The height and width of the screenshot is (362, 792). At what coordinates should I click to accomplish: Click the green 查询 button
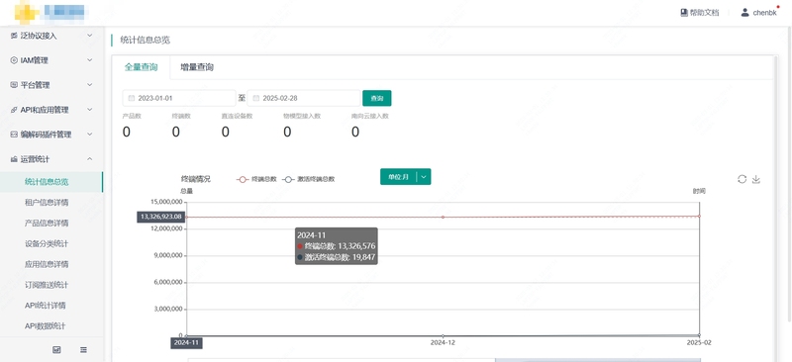tap(377, 98)
